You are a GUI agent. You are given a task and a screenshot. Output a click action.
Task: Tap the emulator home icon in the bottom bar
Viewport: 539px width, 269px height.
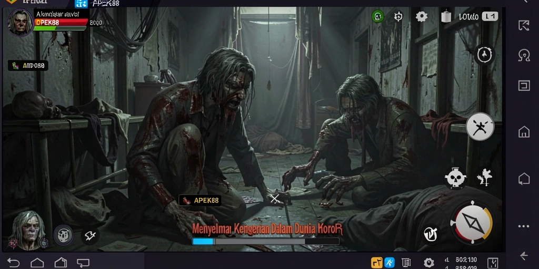[37, 263]
